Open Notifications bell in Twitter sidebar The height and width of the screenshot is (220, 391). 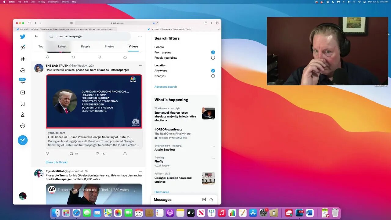click(x=23, y=81)
